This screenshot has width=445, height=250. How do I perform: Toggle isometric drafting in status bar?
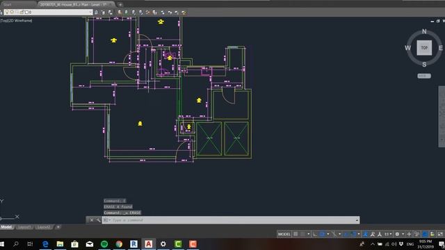[334, 234]
